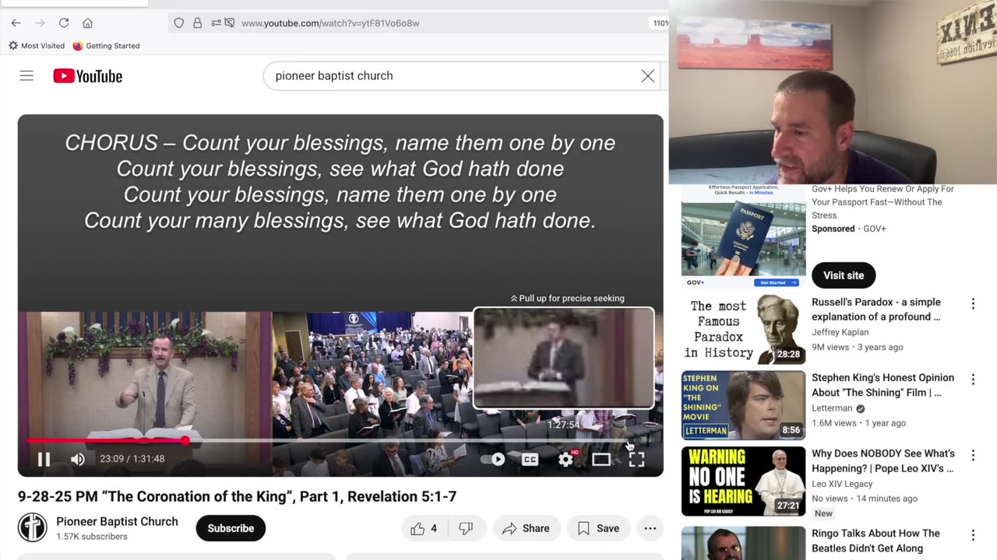Image resolution: width=997 pixels, height=560 pixels.
Task: Click Visit site on the GOV+ ad
Action: (844, 275)
